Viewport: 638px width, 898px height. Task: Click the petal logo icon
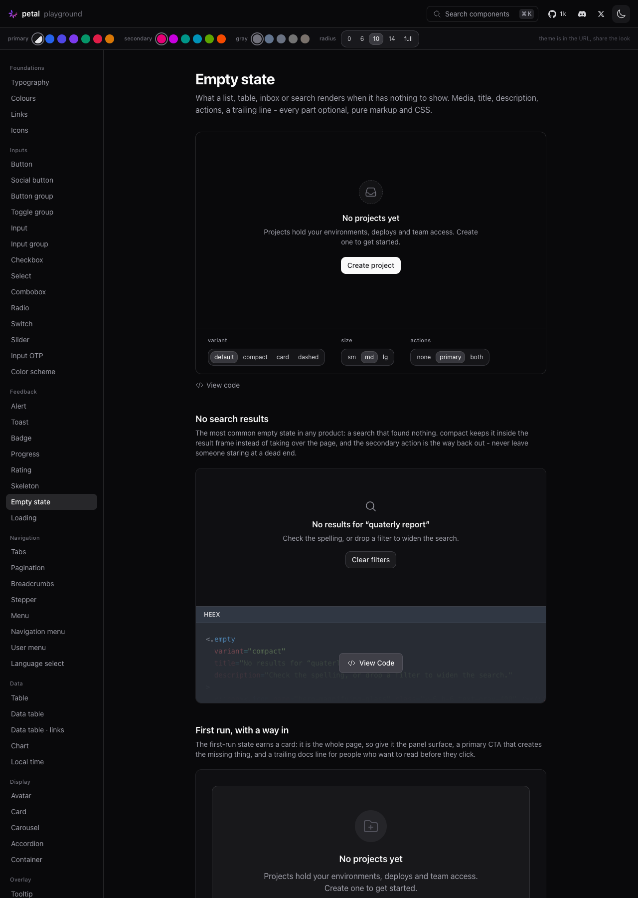[x=13, y=14]
